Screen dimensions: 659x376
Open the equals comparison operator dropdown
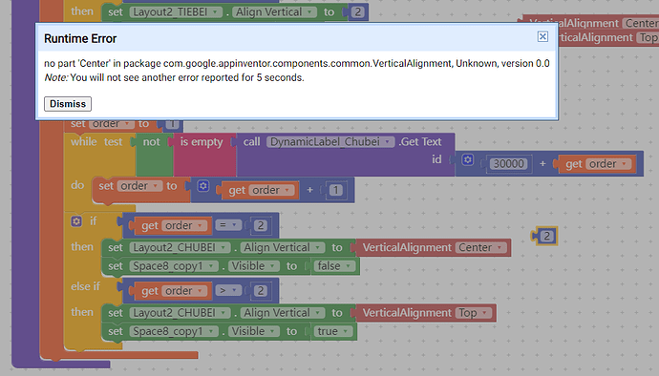228,225
